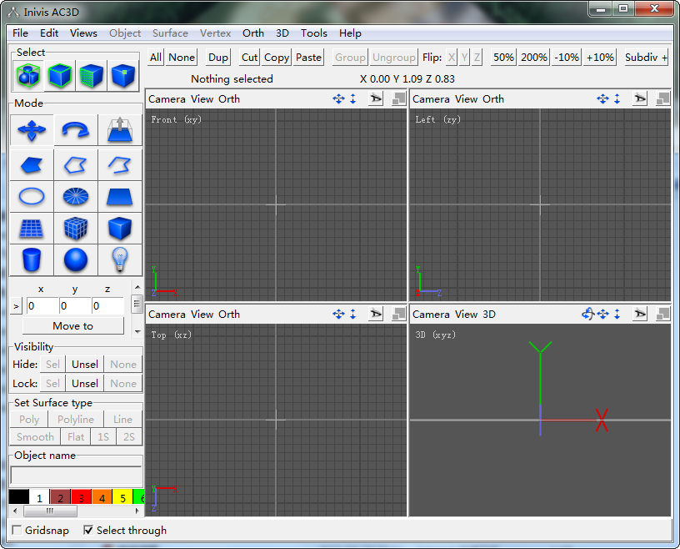Activate the Rotate mode icon
Image resolution: width=680 pixels, height=549 pixels.
[x=75, y=130]
